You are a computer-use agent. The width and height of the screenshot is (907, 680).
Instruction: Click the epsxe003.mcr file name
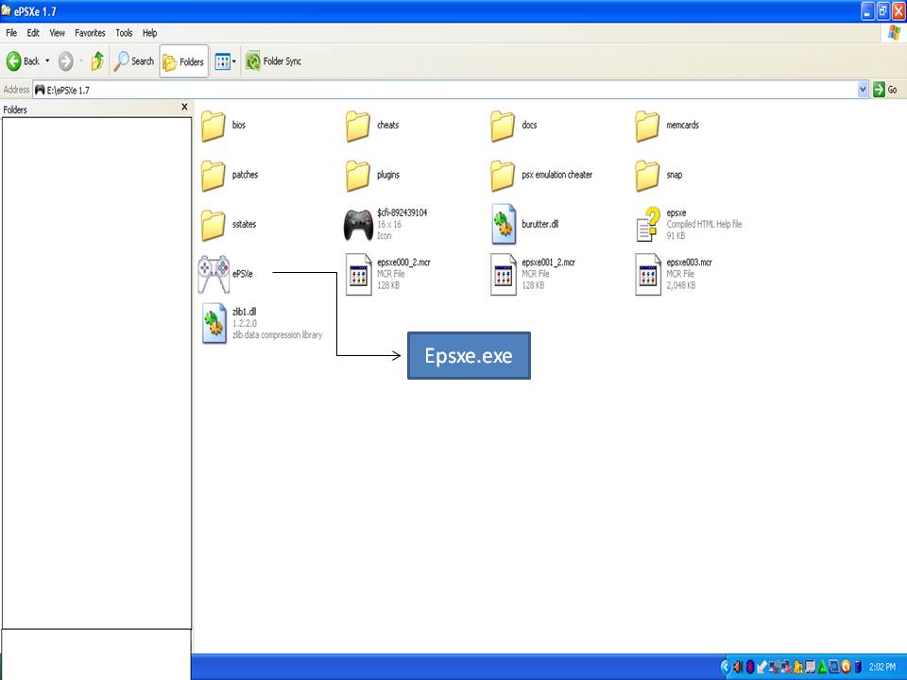689,263
